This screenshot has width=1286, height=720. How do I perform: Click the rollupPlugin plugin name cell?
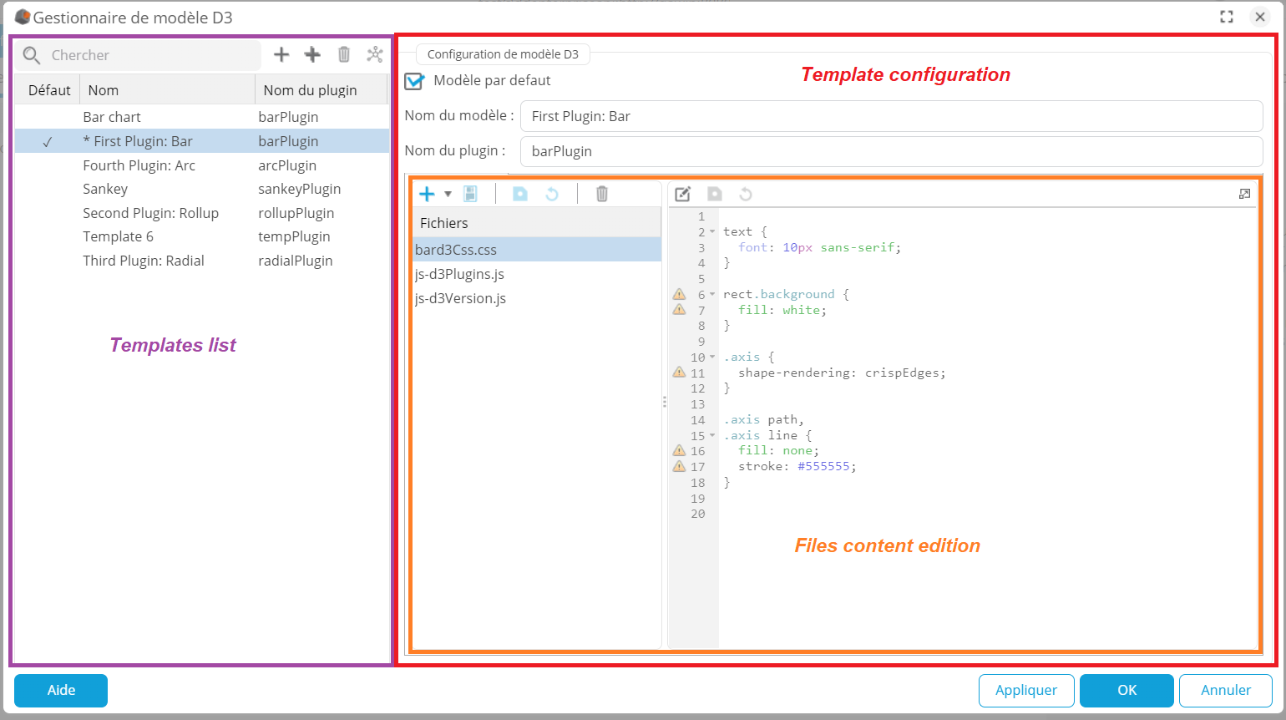point(296,213)
